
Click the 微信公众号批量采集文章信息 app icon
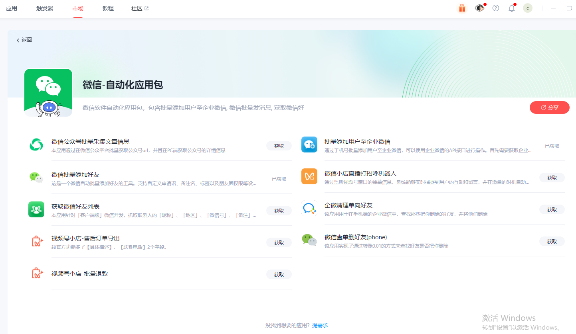click(36, 145)
